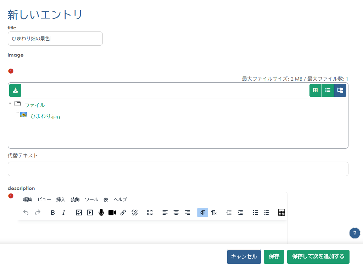Toggle bold text formatting

53,212
